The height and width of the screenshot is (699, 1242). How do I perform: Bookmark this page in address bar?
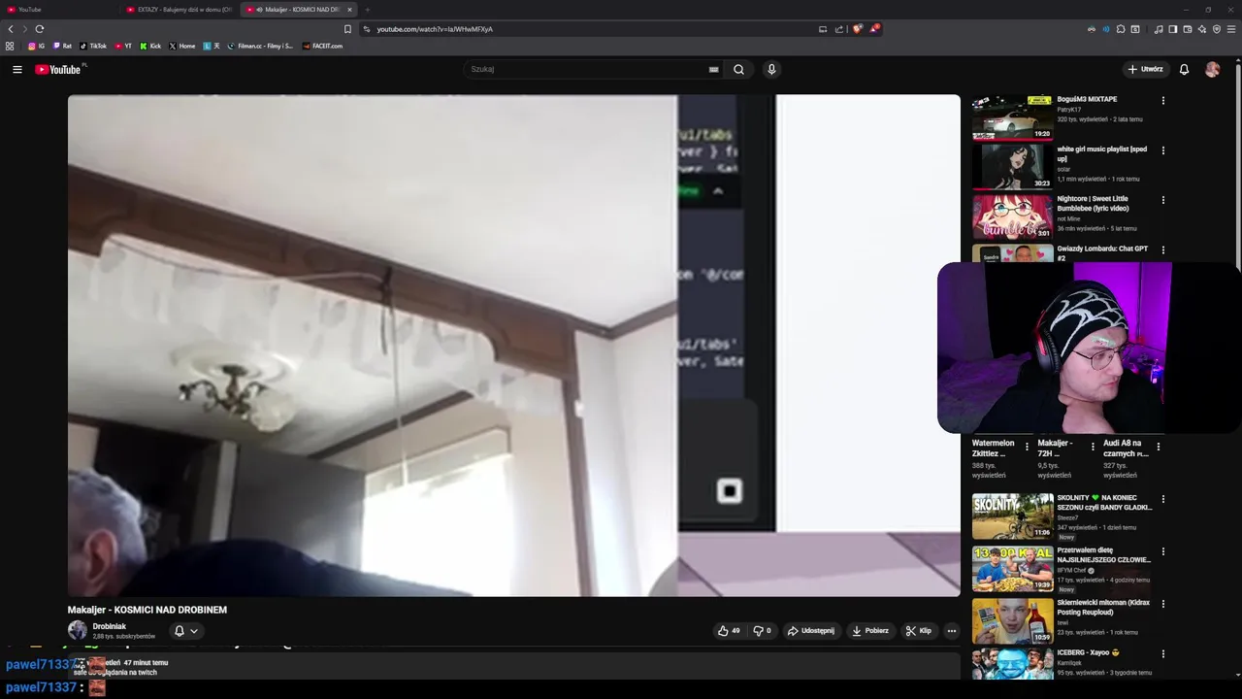coord(347,29)
